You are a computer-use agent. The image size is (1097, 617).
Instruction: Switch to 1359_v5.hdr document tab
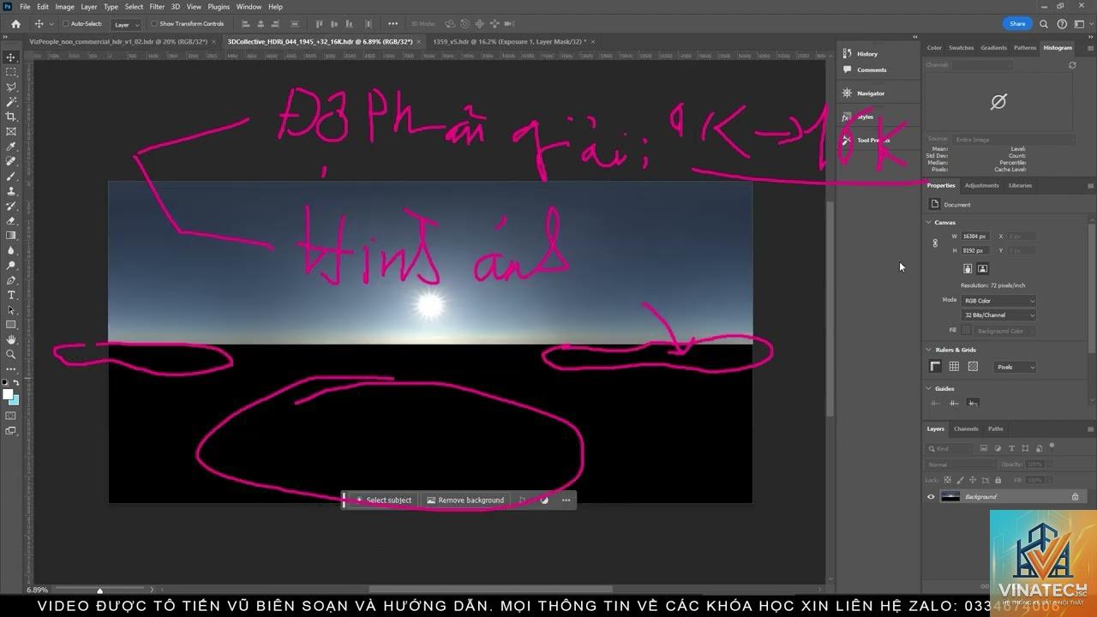[509, 41]
